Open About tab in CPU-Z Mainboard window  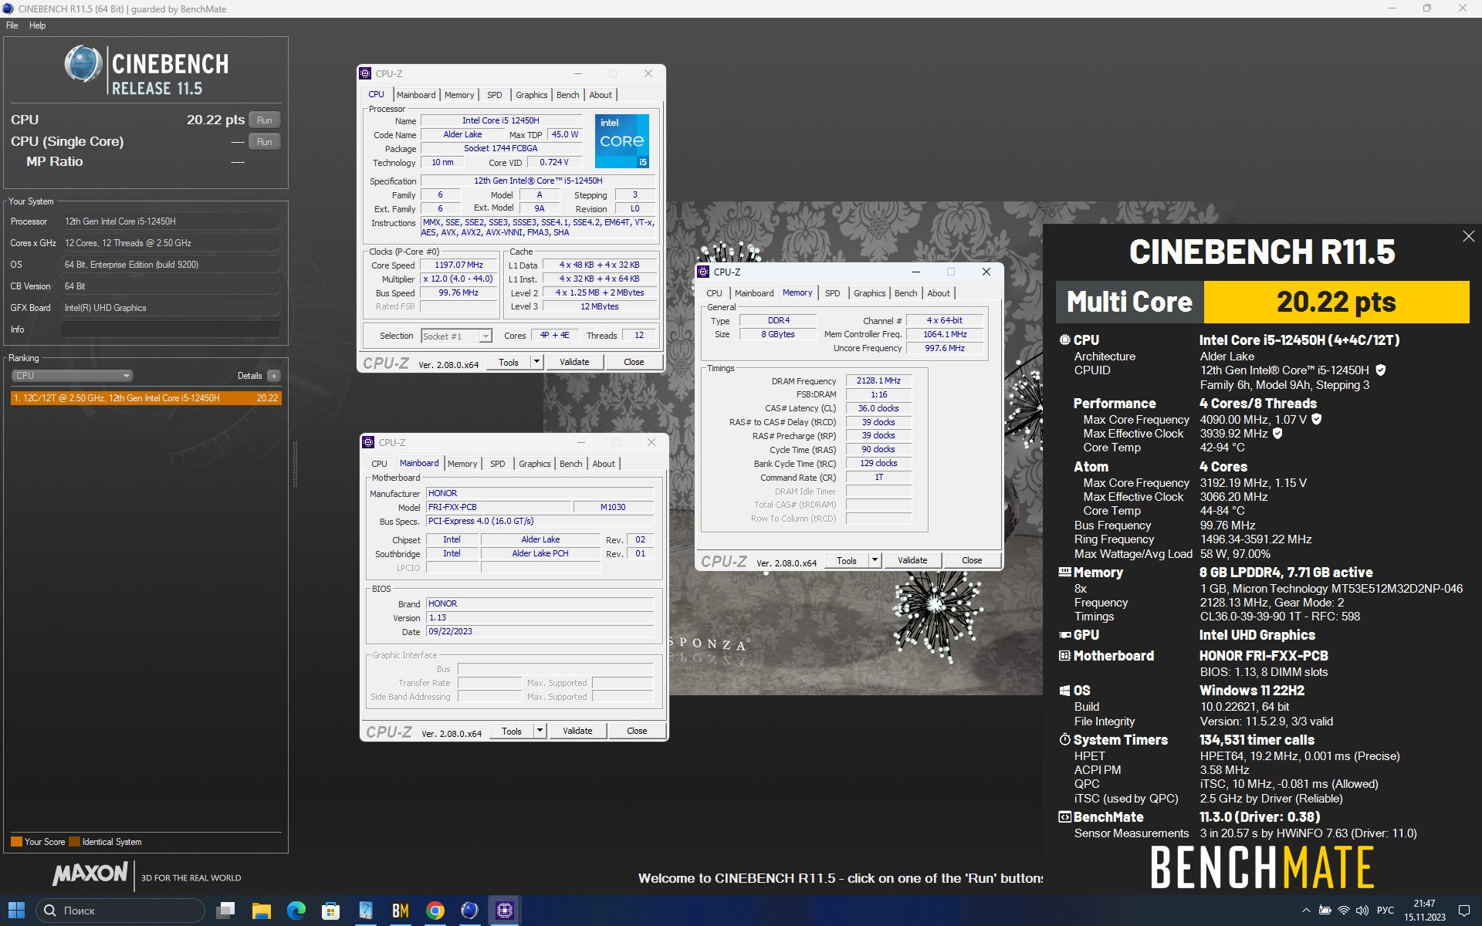pos(604,464)
